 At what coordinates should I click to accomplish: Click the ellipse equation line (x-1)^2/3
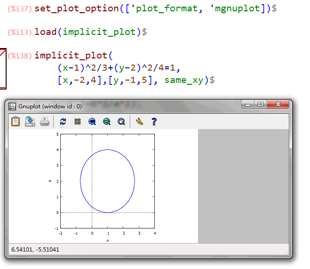pyautogui.click(x=119, y=68)
